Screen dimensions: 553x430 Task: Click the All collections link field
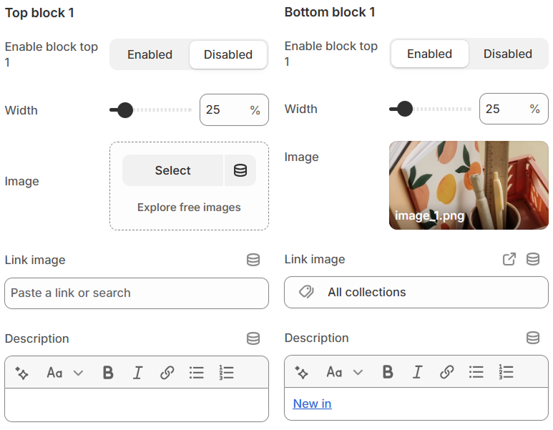[416, 293]
